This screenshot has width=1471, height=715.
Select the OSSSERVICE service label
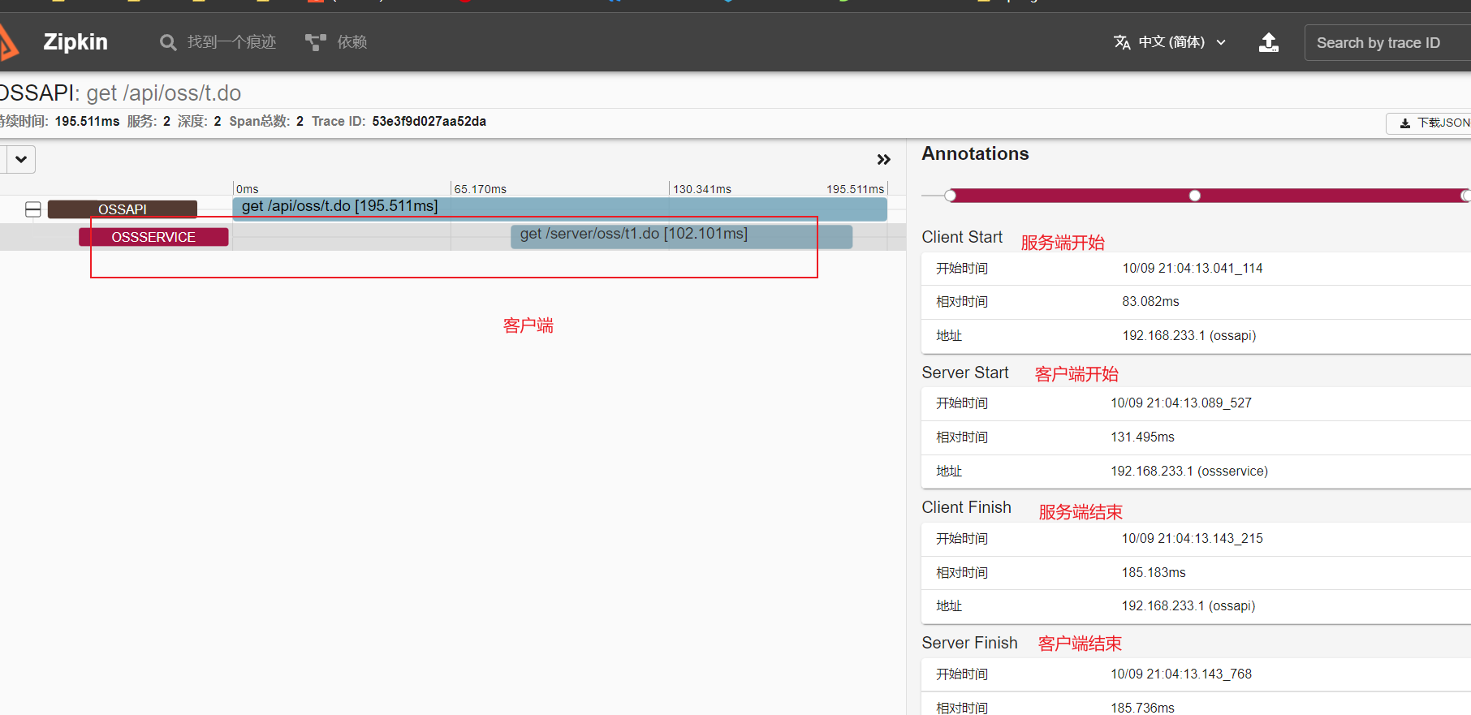(x=153, y=237)
